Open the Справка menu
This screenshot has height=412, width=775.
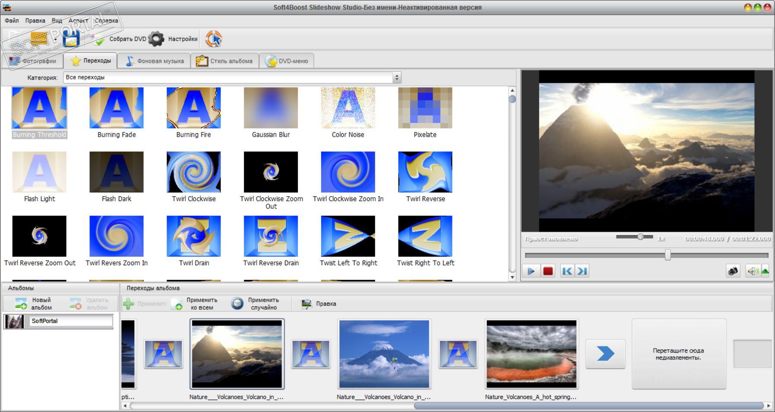click(x=106, y=20)
